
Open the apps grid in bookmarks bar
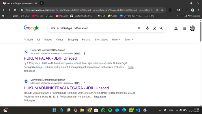pyautogui.click(x=3, y=16)
